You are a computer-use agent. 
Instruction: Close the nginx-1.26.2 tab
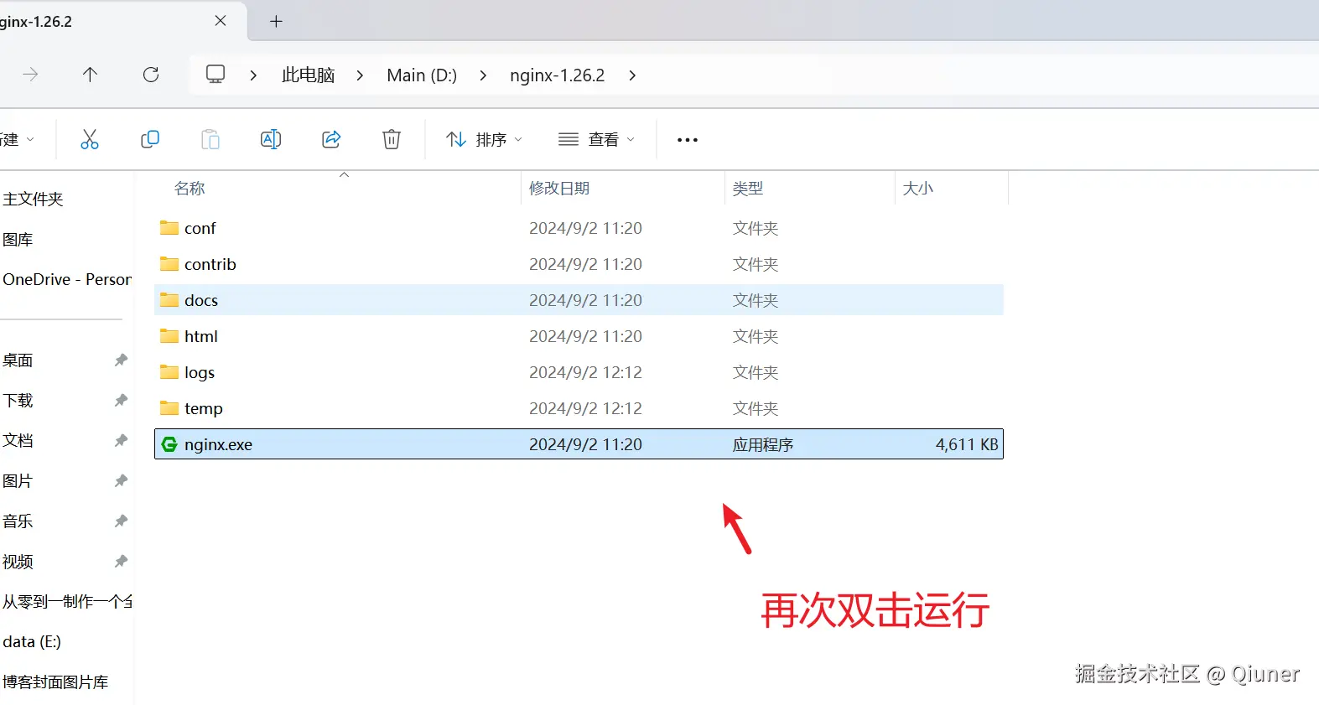(x=221, y=21)
